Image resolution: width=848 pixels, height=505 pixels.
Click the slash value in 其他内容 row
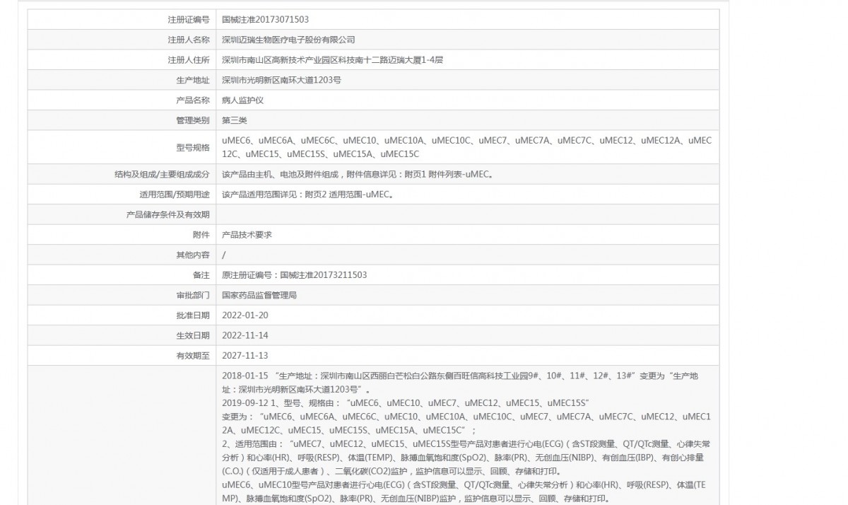click(x=224, y=255)
